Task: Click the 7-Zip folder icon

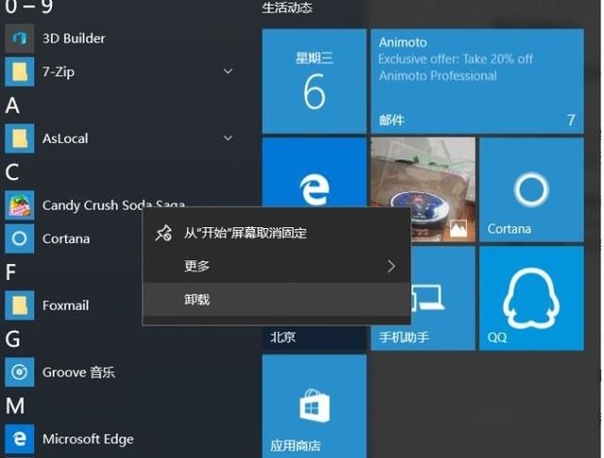Action: coord(19,72)
